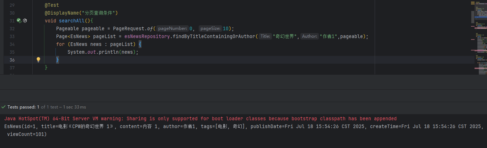Click the pageNumber inlay hint
The image size is (487, 148).
tap(172, 28)
